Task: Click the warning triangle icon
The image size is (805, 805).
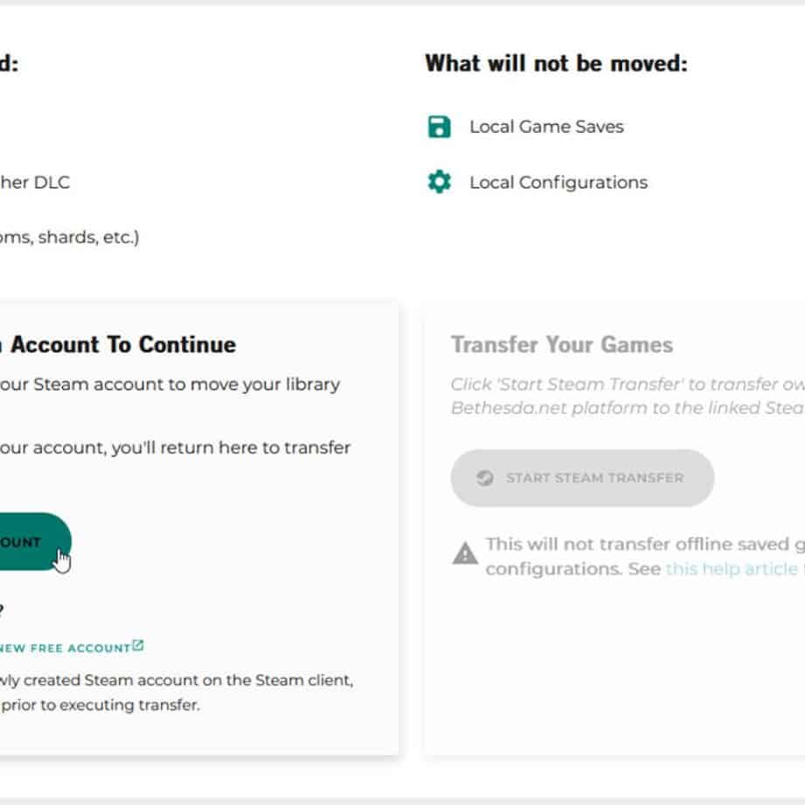Action: tap(465, 553)
